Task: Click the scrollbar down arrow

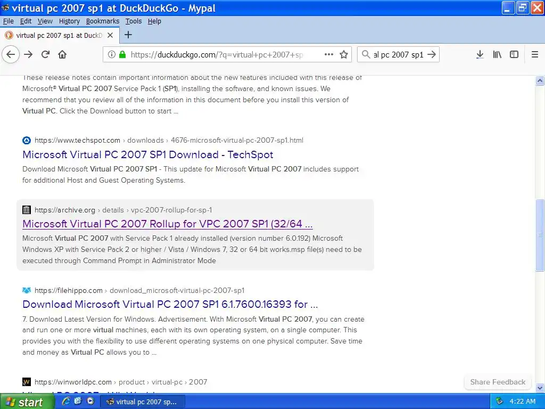Action: pyautogui.click(x=540, y=388)
